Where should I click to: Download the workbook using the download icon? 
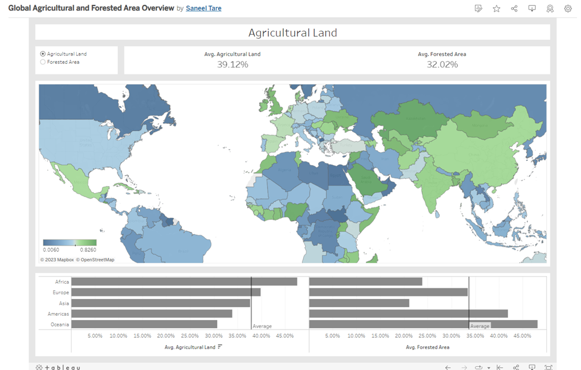[532, 8]
